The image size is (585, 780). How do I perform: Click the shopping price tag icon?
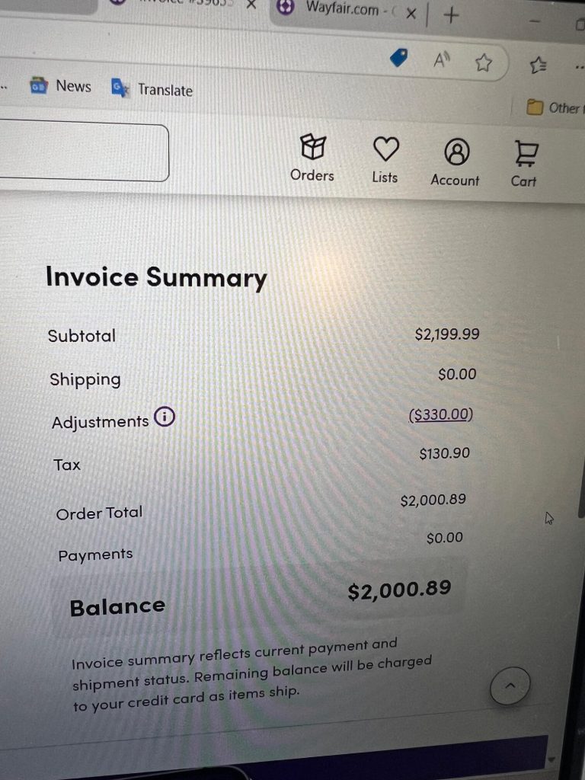(x=398, y=57)
